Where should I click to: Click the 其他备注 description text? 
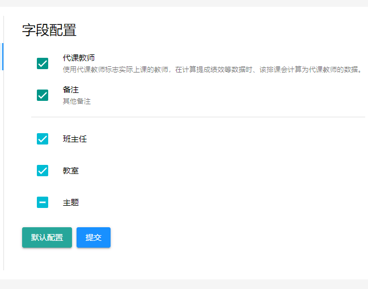pos(77,101)
